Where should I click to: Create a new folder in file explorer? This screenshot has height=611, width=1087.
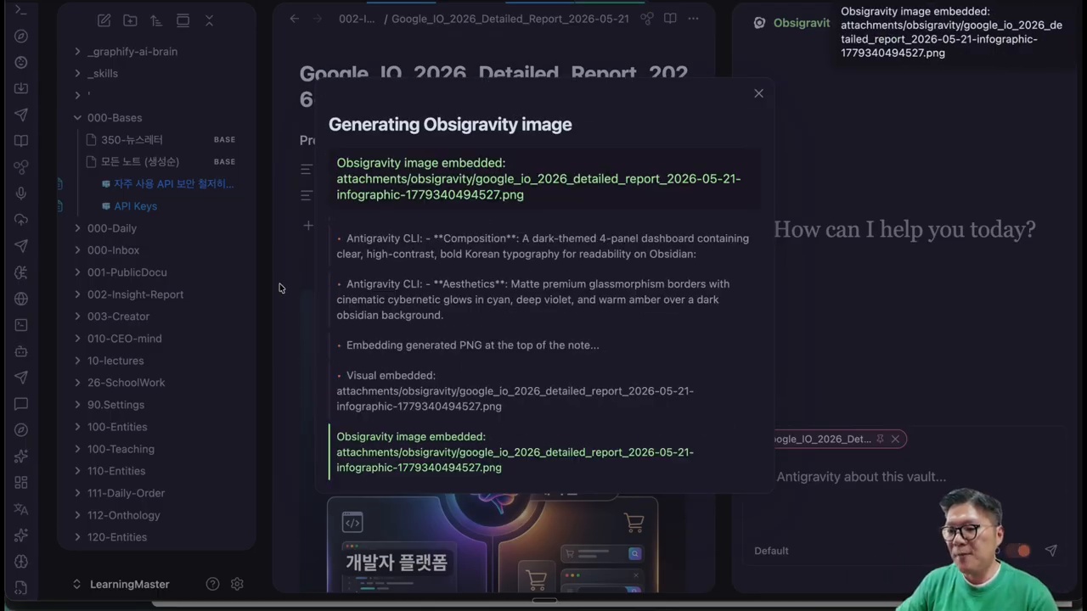coord(130,20)
